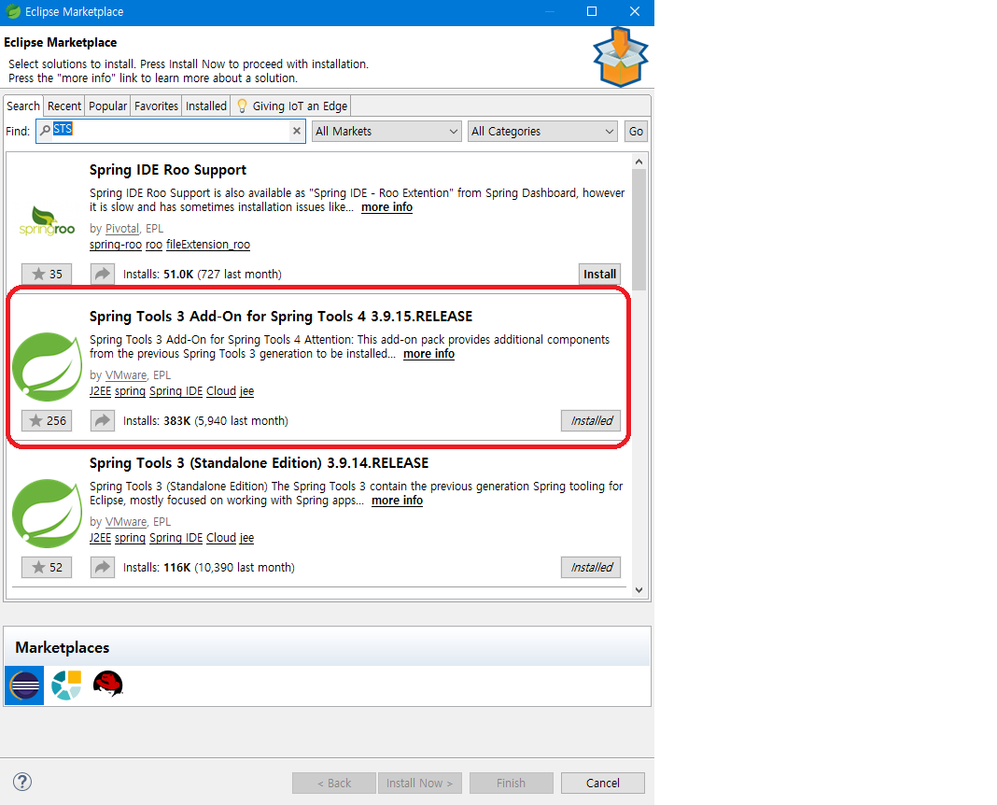Select the Eclipse Marketplace catalog icon
This screenshot has height=805, width=997.
(x=24, y=685)
